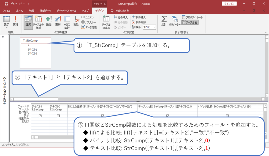Uncheck 表示 checkbox for テキスト2 column
Viewport: 269px width, 156px height.
tap(58, 116)
